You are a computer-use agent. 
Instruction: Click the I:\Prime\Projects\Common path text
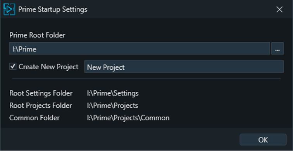point(128,118)
